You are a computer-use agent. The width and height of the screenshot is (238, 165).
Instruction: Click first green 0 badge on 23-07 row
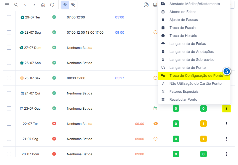point(176,108)
